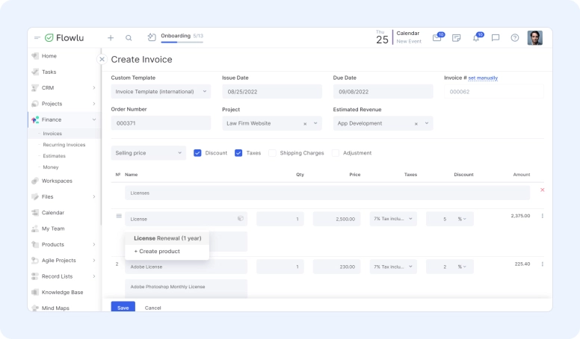Click the set manually link
The height and width of the screenshot is (339, 580).
click(483, 78)
